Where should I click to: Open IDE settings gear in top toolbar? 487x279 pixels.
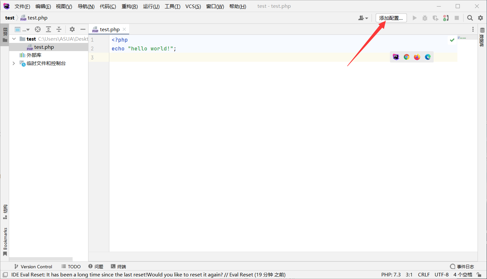(x=480, y=18)
